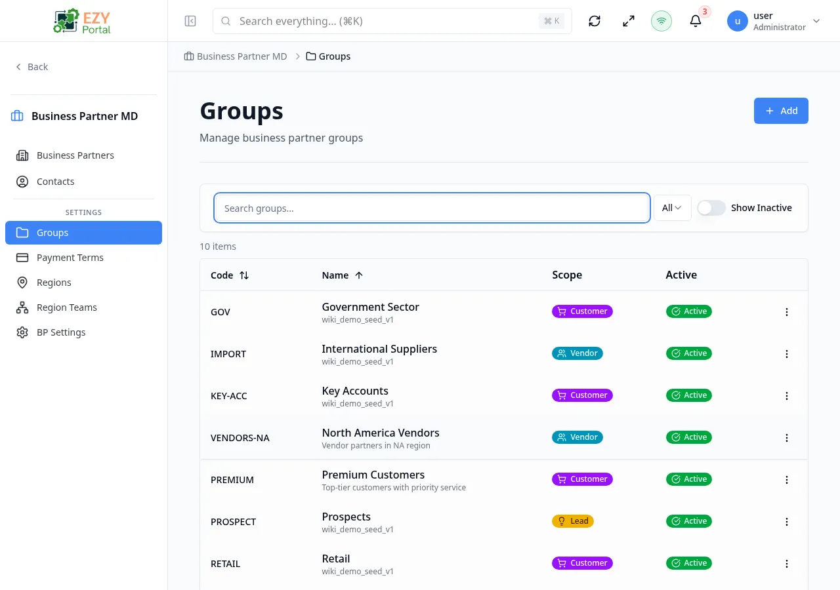Click the RETAIL code cell
The width and height of the screenshot is (840, 590).
click(226, 564)
